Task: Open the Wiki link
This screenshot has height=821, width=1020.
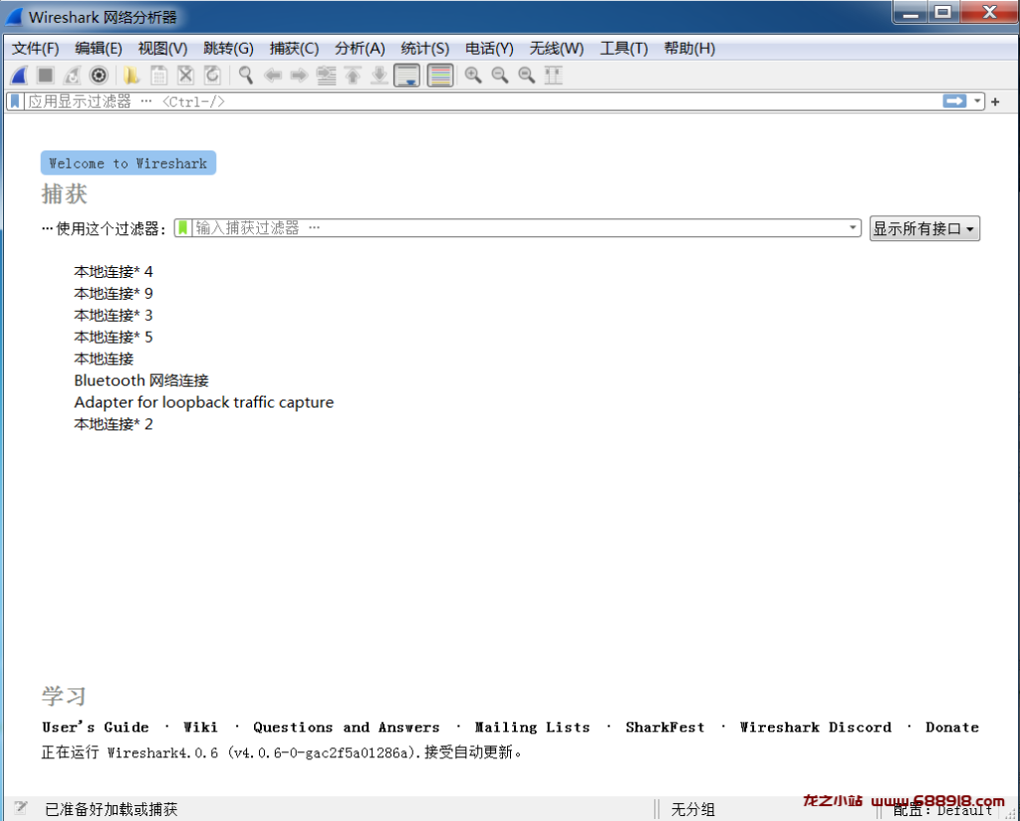Action: (x=200, y=727)
